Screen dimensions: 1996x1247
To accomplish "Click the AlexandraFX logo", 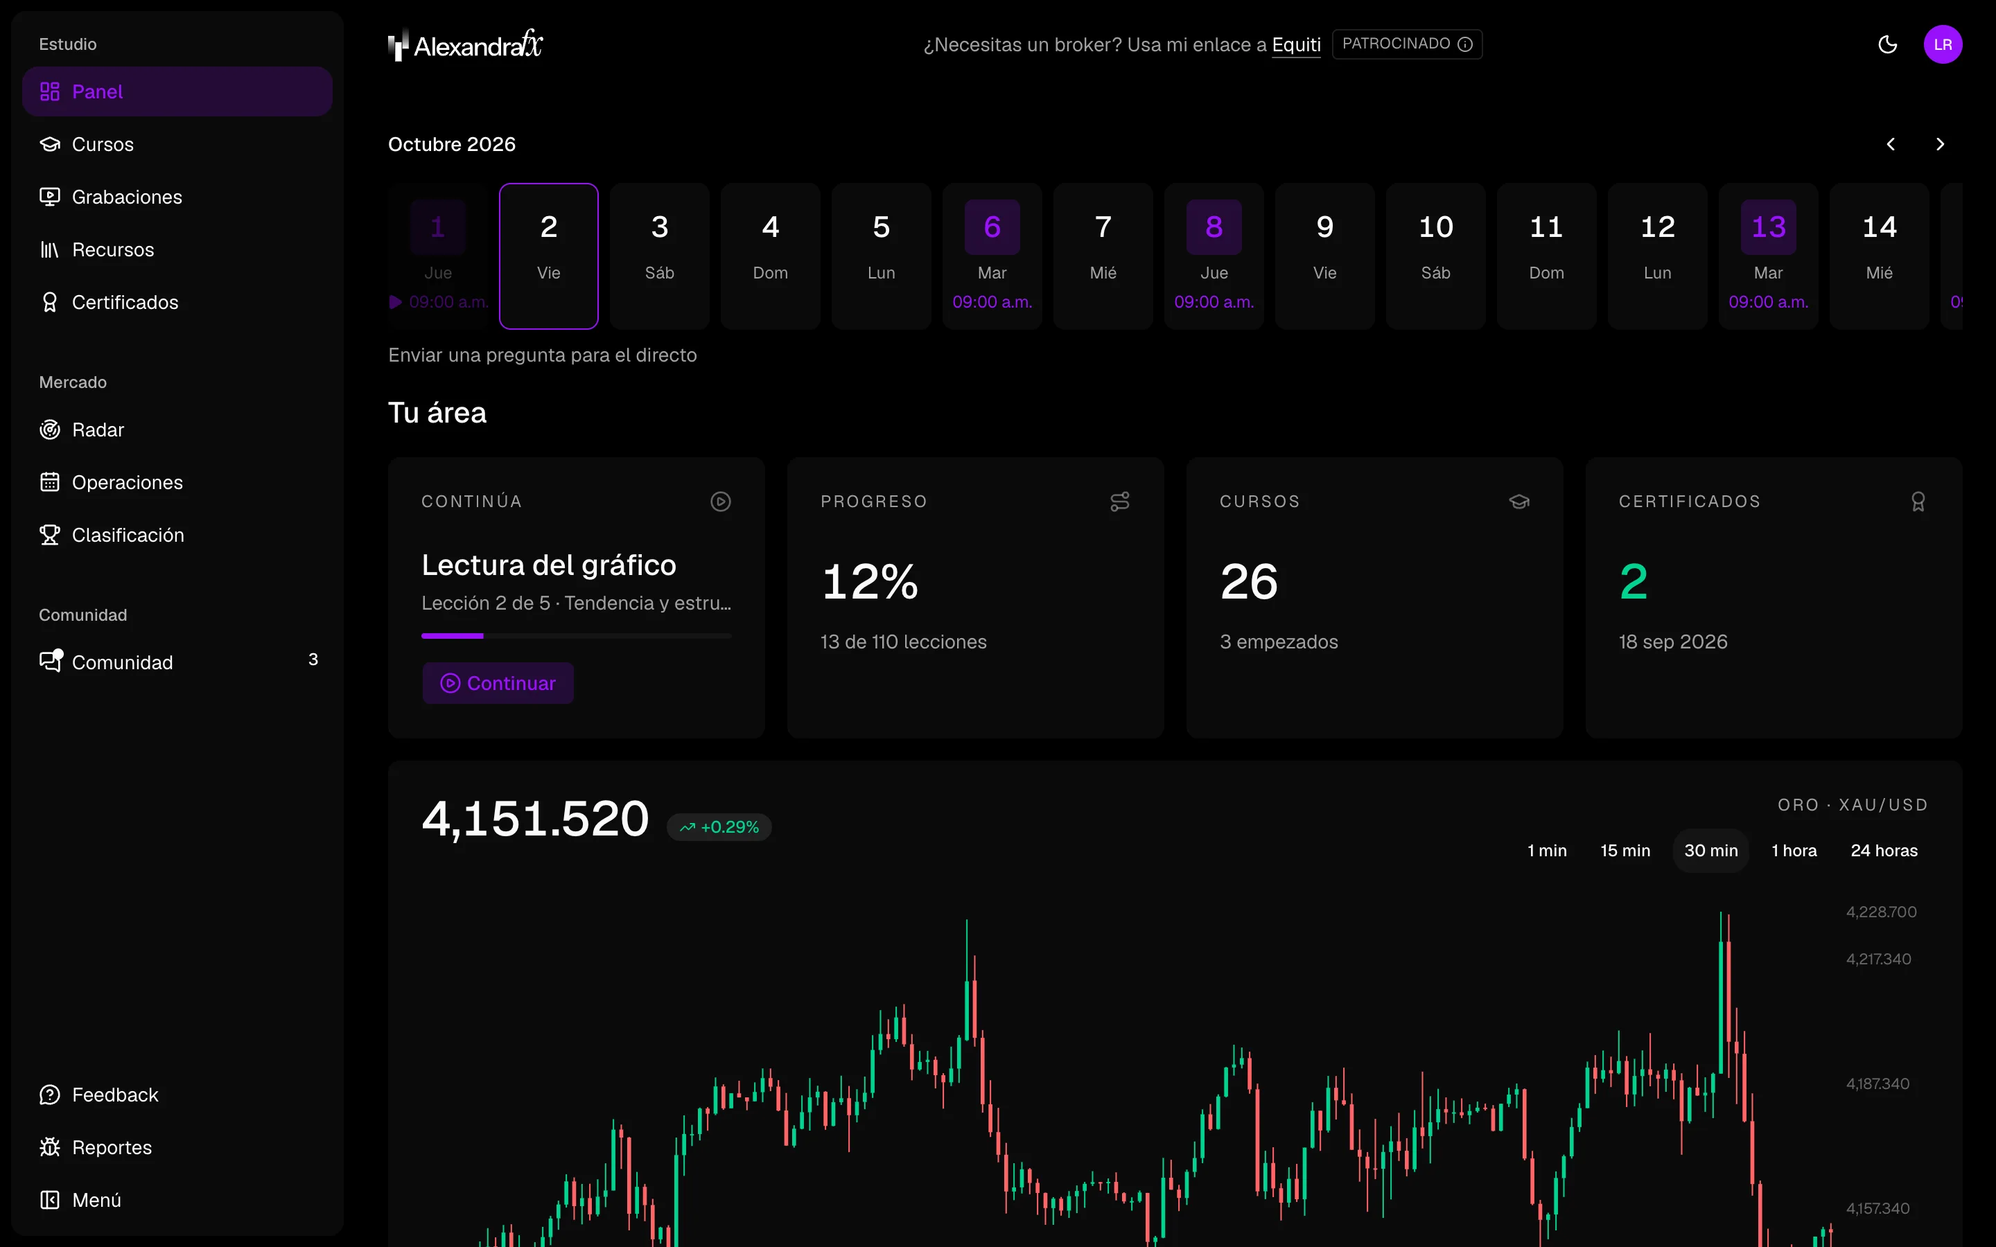I will pyautogui.click(x=466, y=44).
